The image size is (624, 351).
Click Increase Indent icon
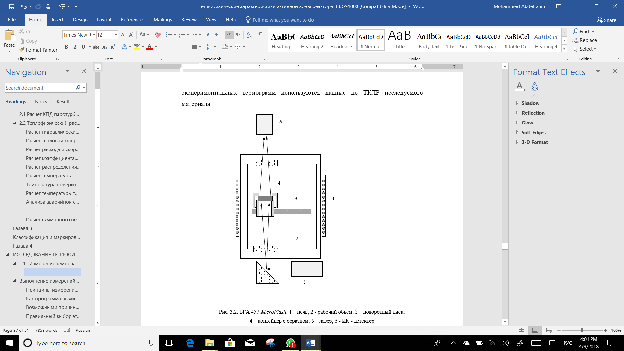coord(218,35)
